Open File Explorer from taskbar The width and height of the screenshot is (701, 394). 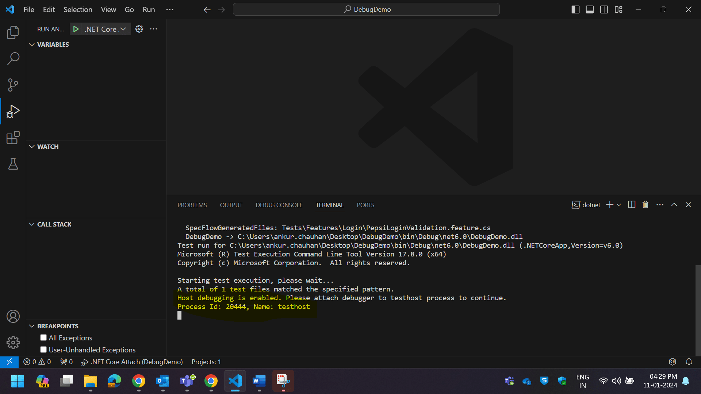coord(91,381)
